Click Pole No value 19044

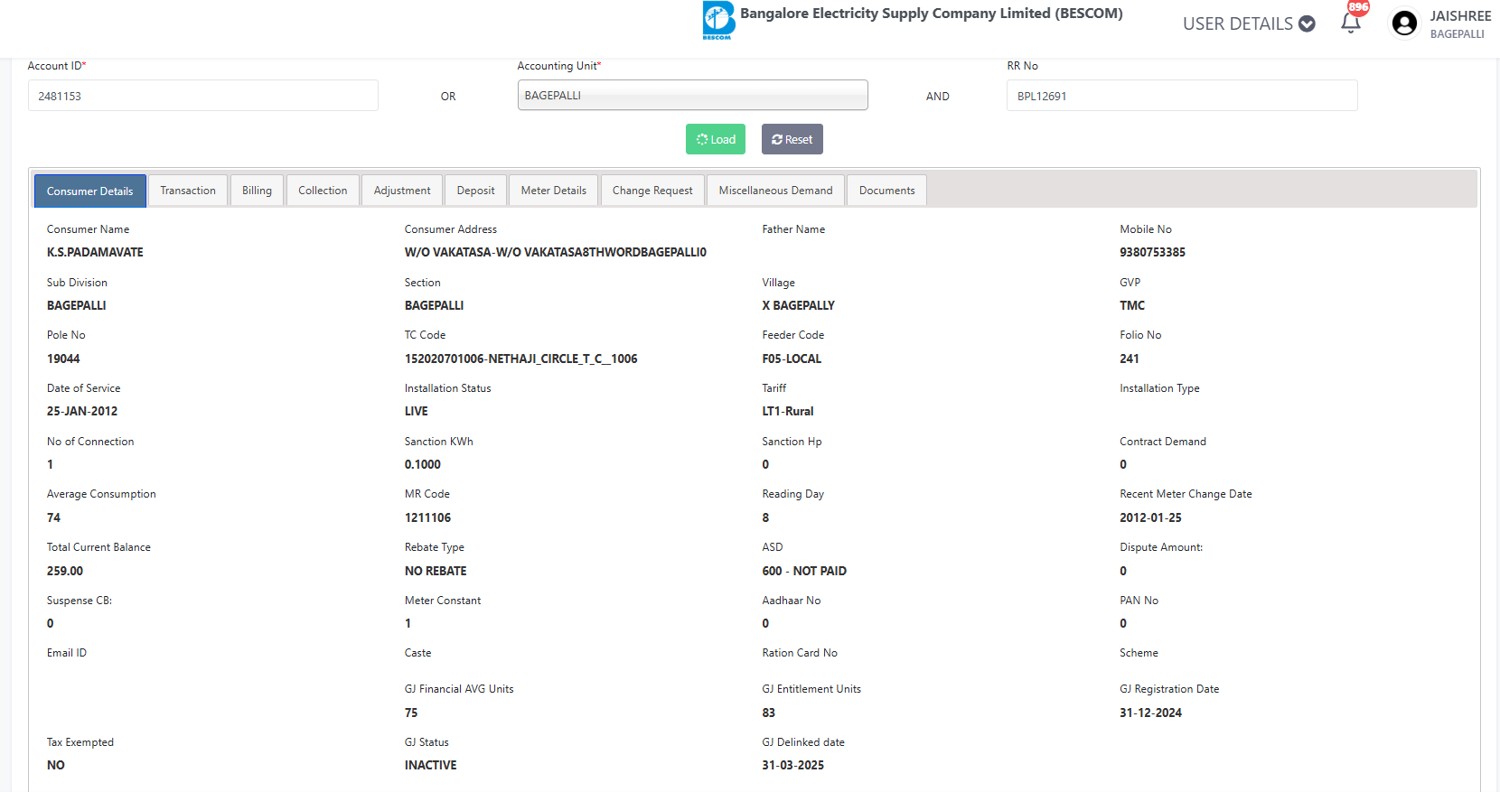[x=63, y=359]
